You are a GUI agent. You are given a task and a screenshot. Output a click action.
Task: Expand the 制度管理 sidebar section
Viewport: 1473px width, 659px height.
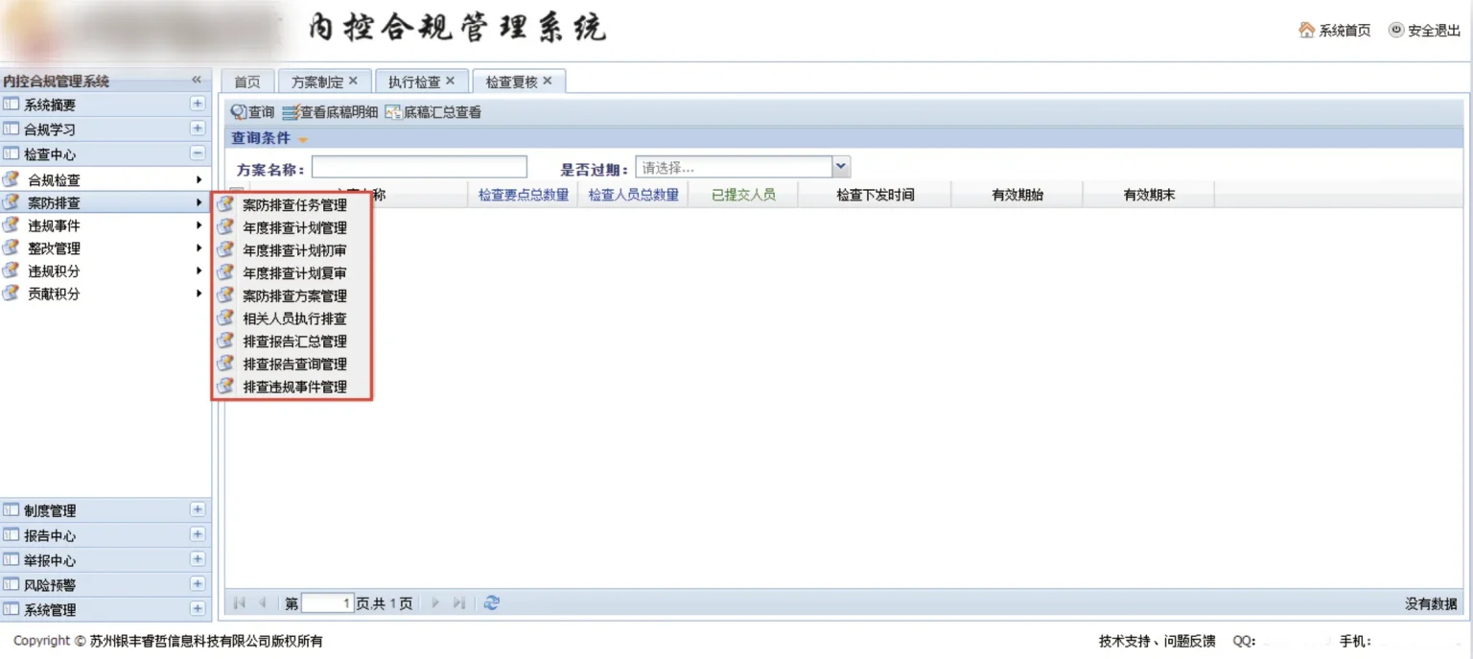click(x=198, y=510)
